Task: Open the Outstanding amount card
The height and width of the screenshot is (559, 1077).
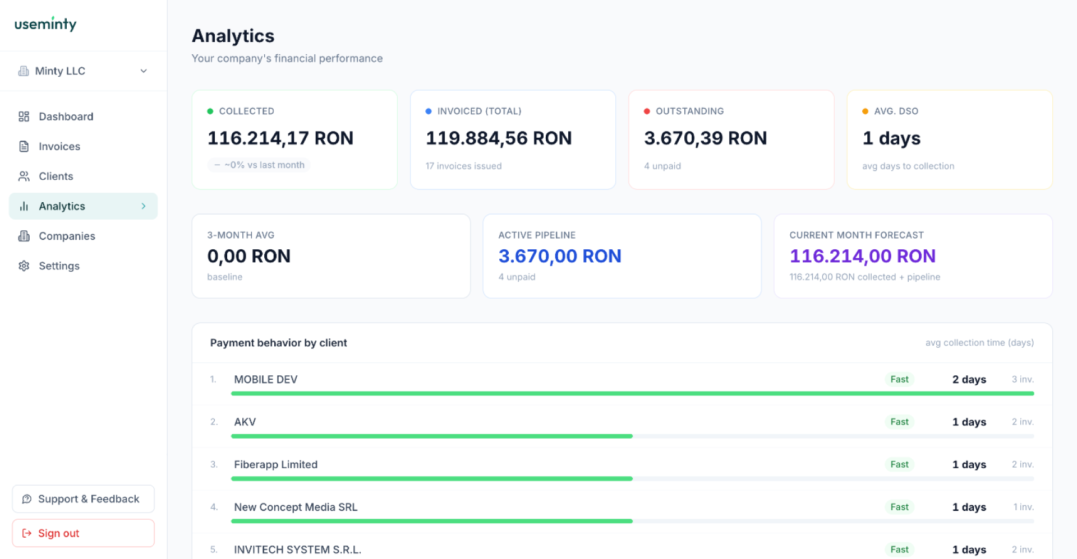Action: (x=731, y=140)
